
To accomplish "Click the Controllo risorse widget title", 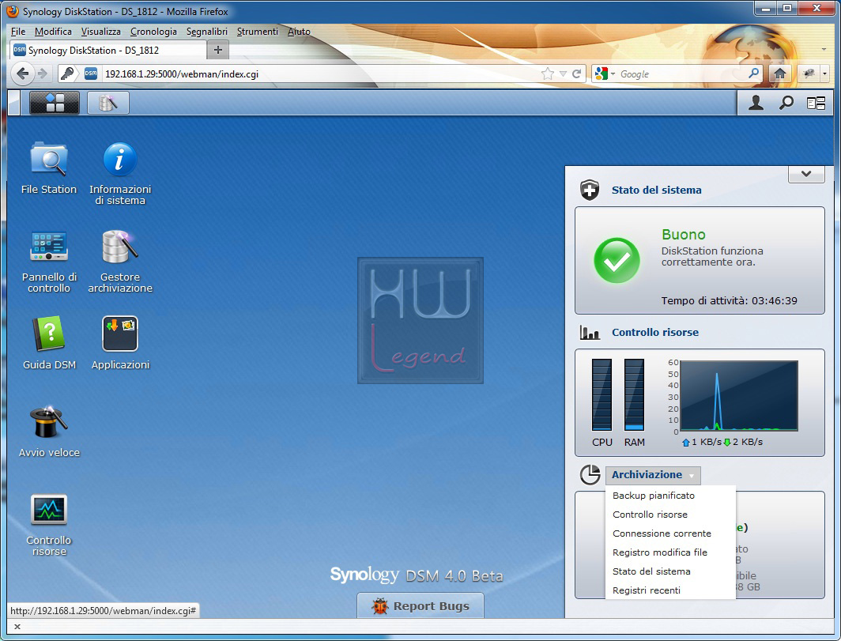I will (x=655, y=333).
